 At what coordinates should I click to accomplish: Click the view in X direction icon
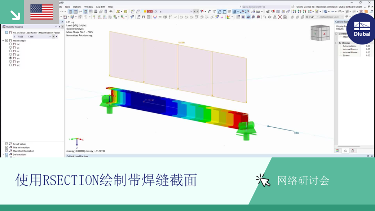pos(294,12)
